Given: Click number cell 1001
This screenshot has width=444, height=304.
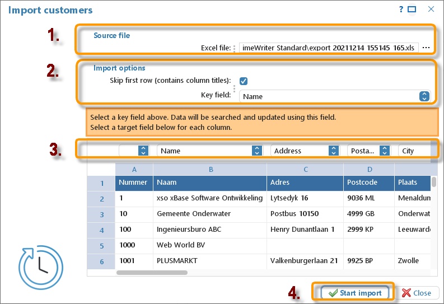Looking at the screenshot, I should (x=134, y=261).
